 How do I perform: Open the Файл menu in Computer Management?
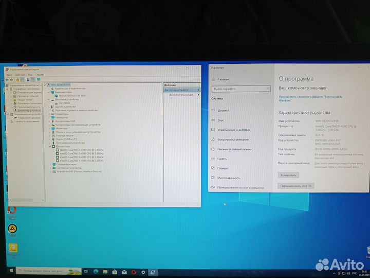9,75
